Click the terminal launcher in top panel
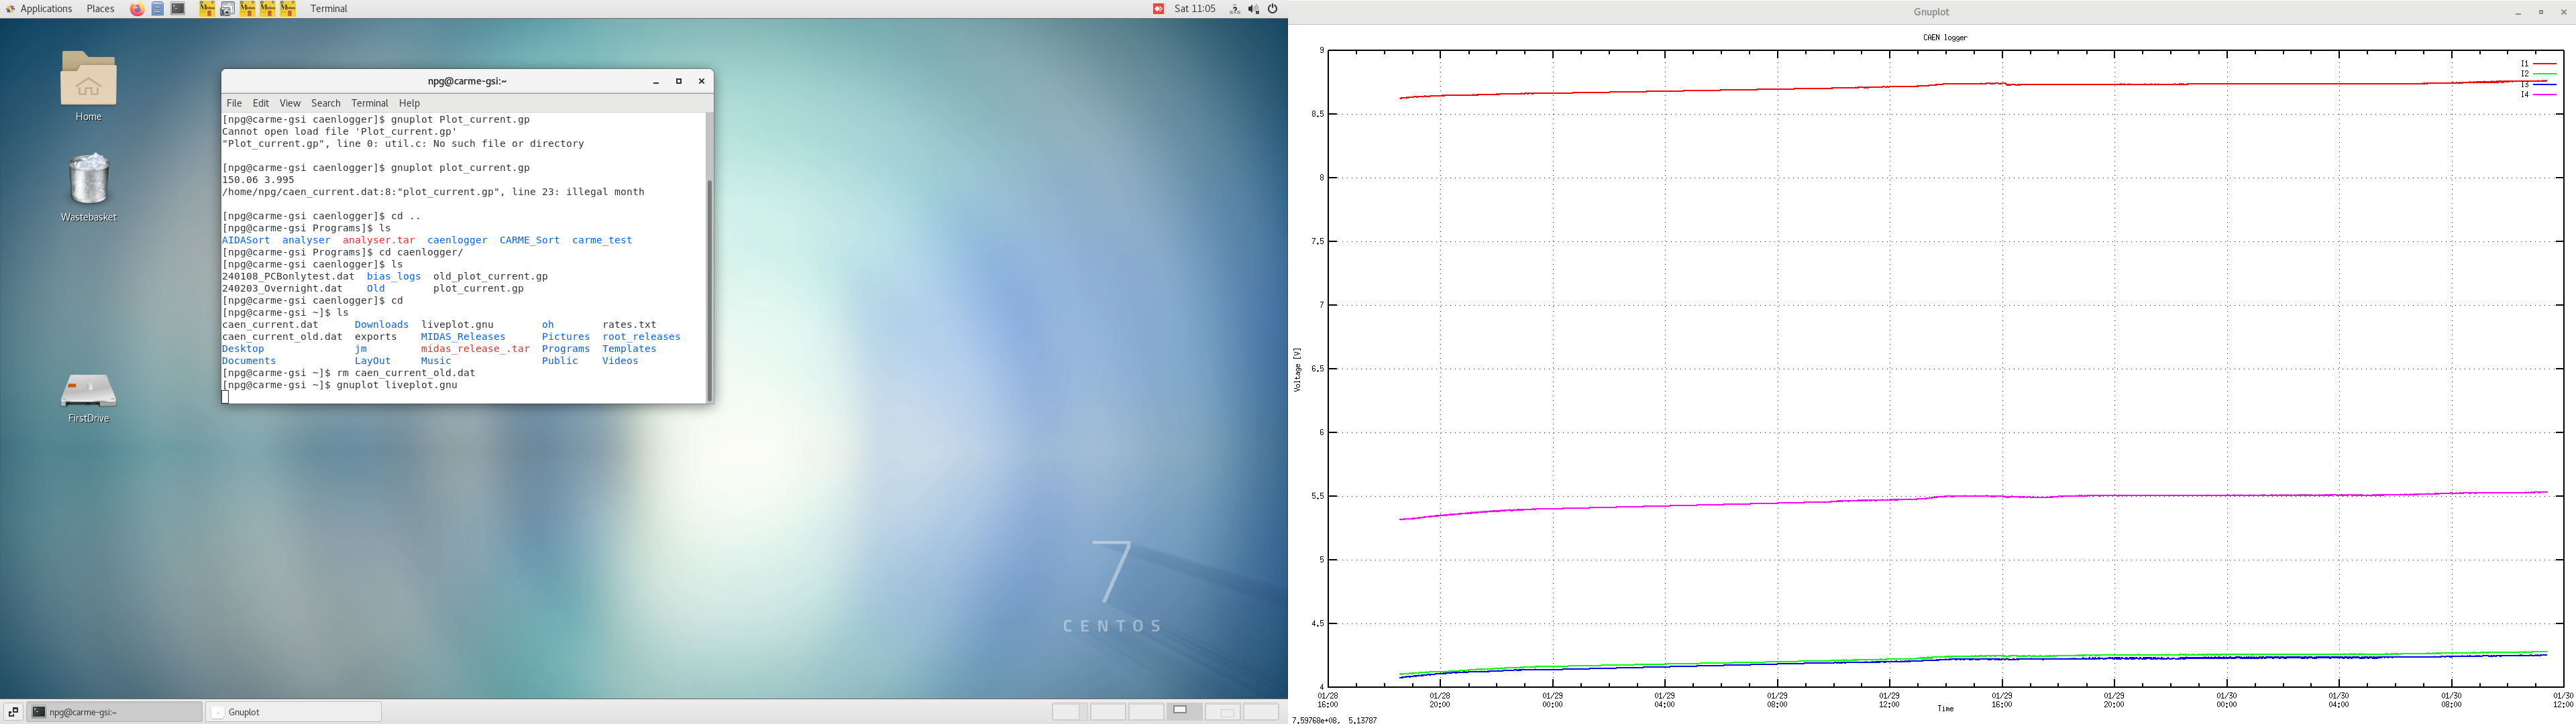This screenshot has width=2576, height=724. (x=178, y=9)
